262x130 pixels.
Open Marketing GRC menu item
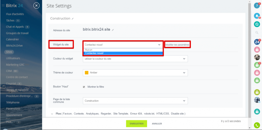pos(15,65)
